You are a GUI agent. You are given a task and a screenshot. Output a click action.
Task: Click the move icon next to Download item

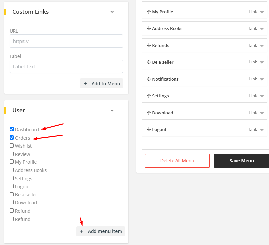[148, 113]
